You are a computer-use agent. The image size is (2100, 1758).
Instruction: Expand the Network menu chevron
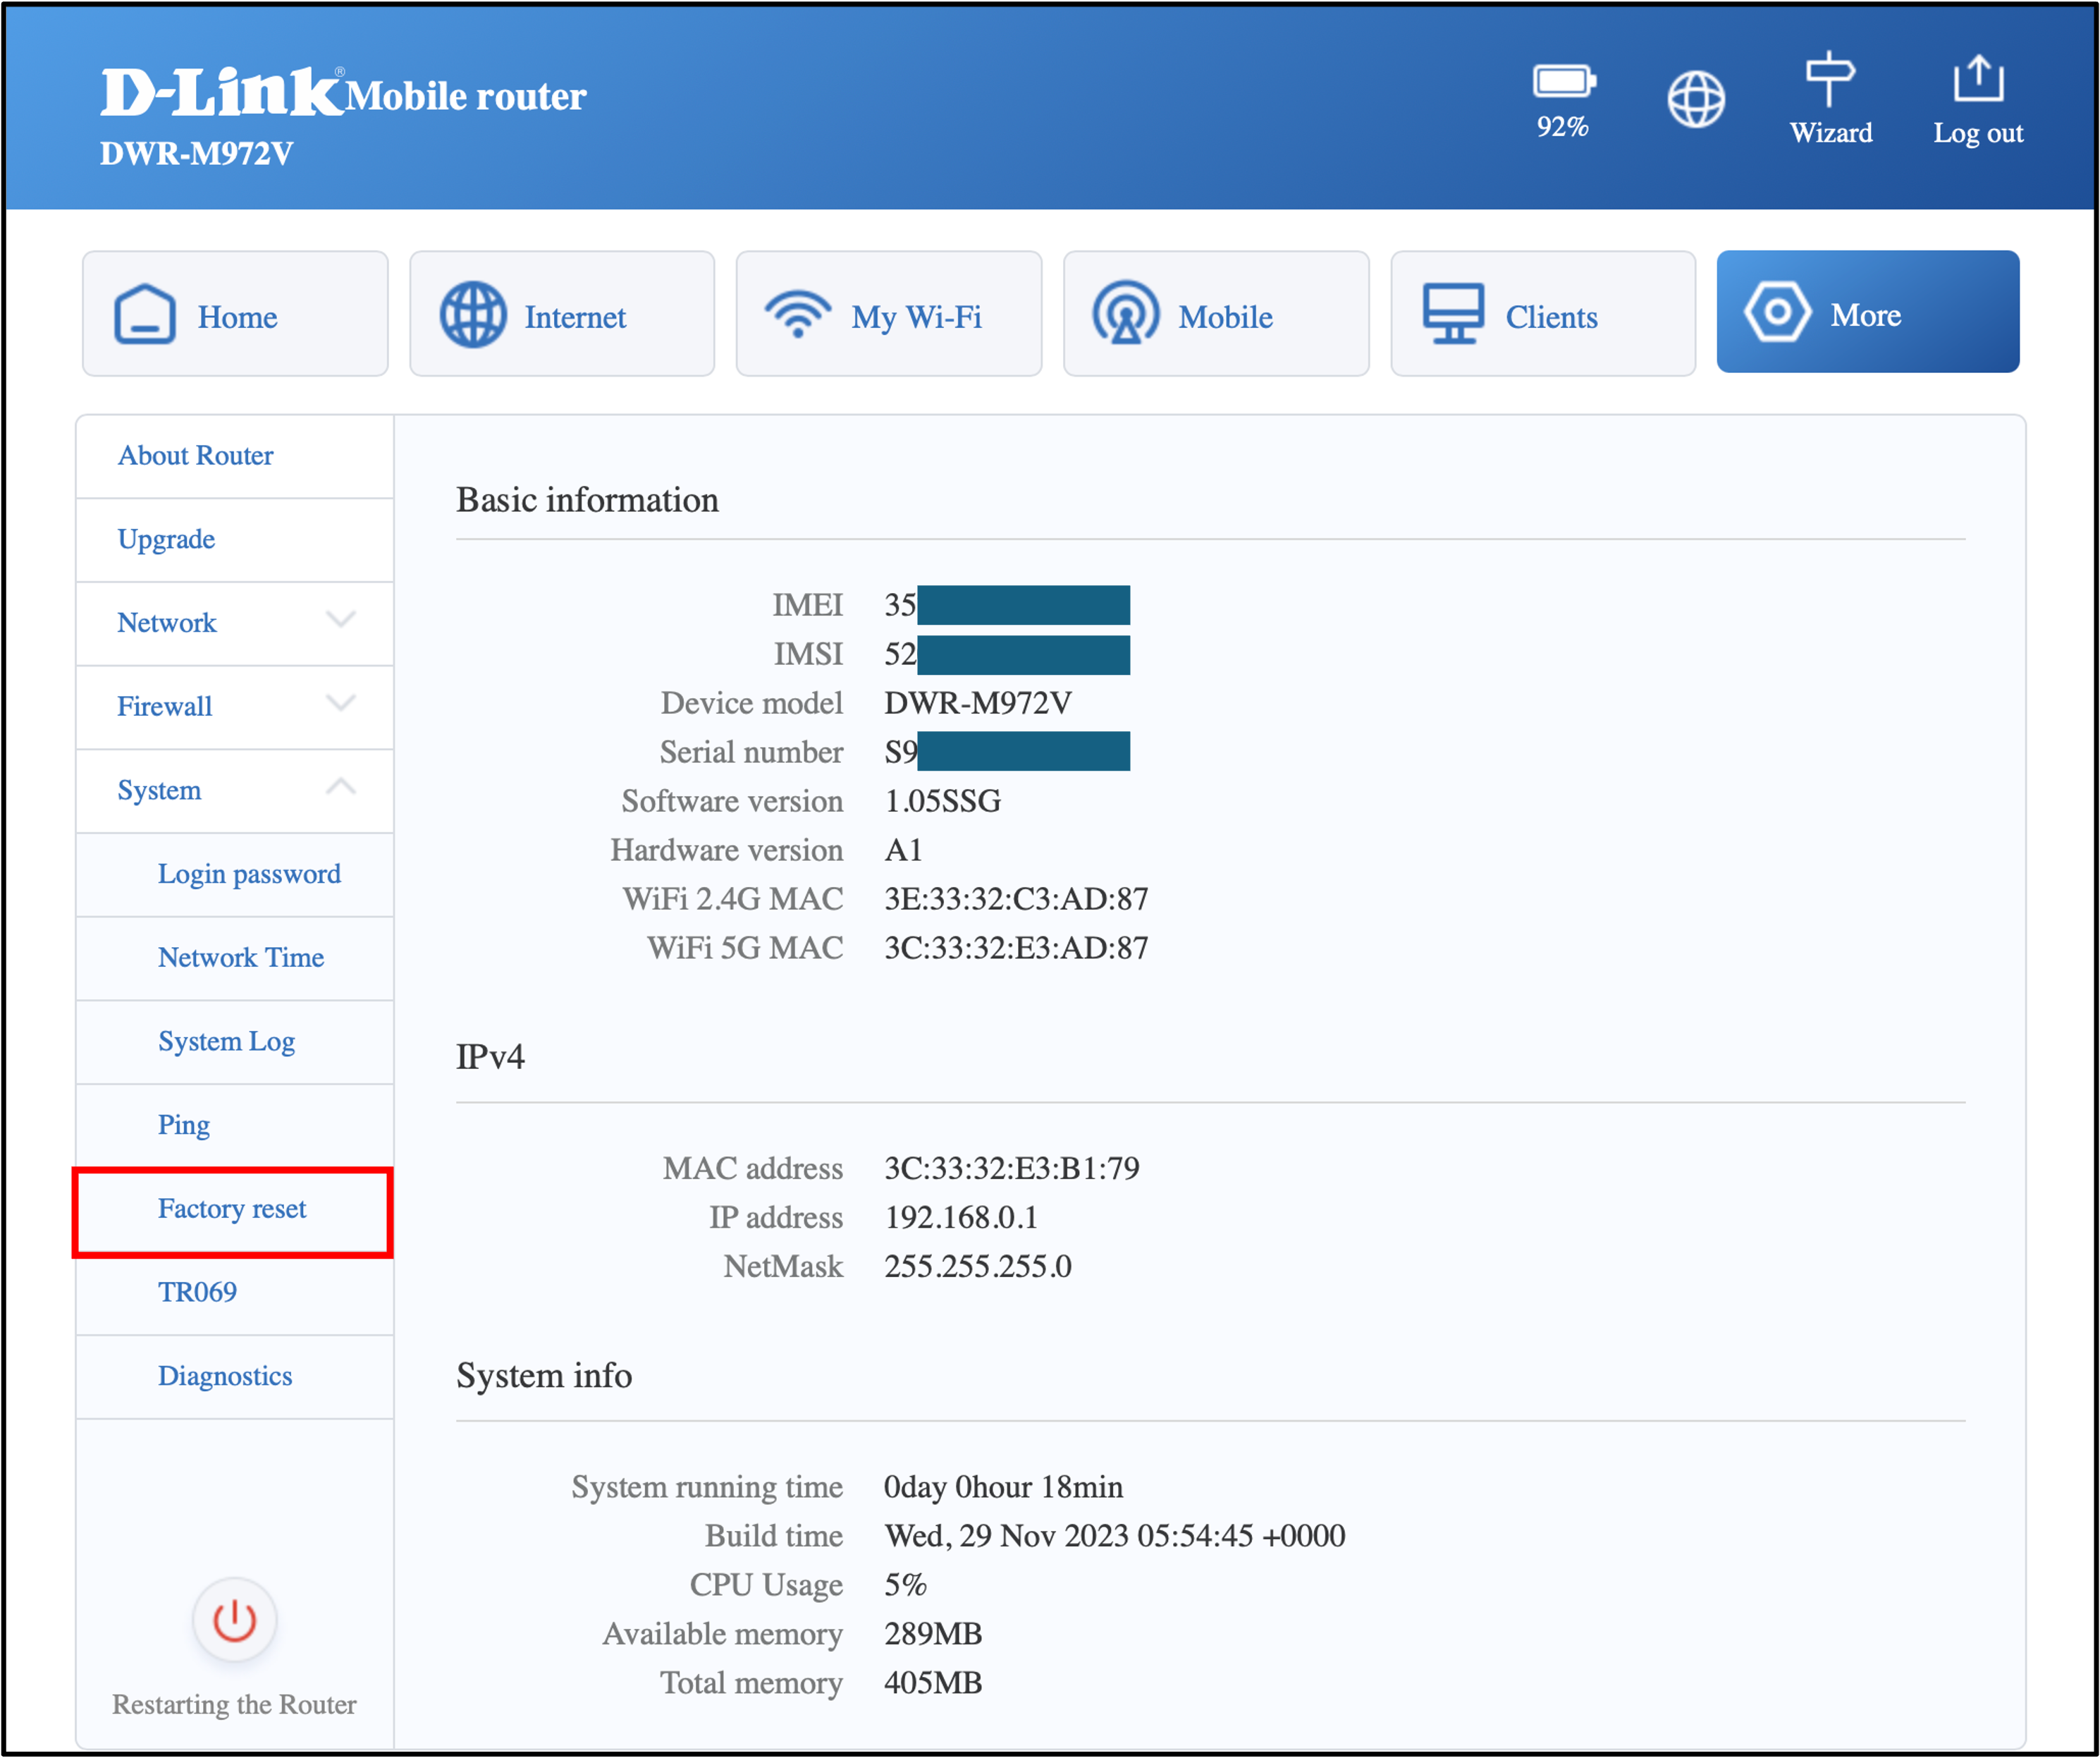341,621
